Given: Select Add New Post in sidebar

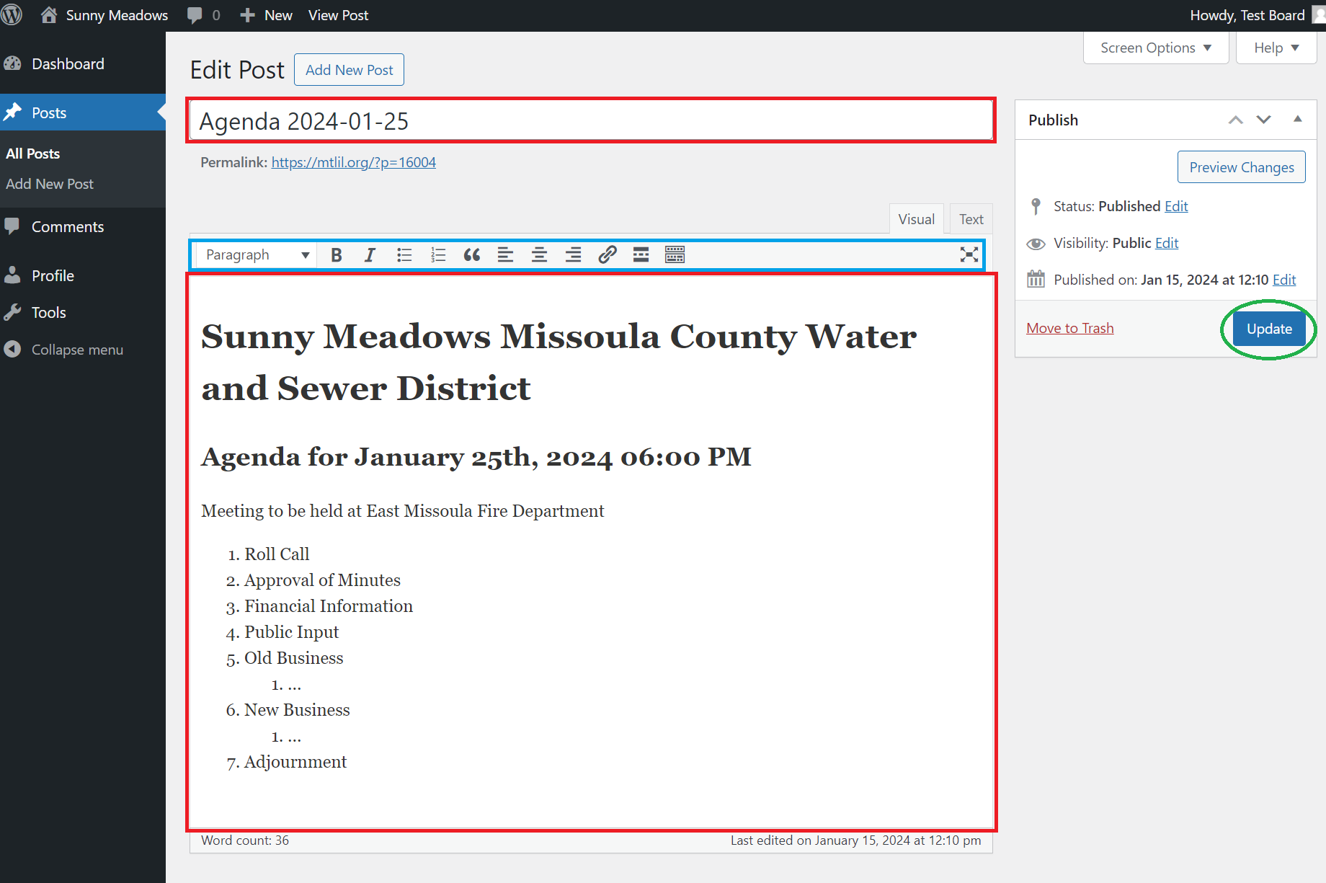Looking at the screenshot, I should [x=50, y=184].
